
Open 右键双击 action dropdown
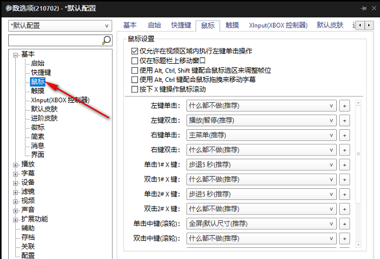coord(261,150)
